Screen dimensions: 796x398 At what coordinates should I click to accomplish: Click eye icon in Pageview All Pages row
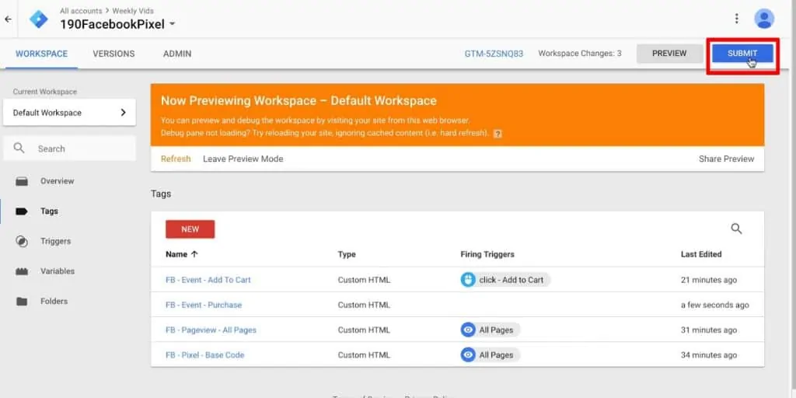[x=468, y=330]
